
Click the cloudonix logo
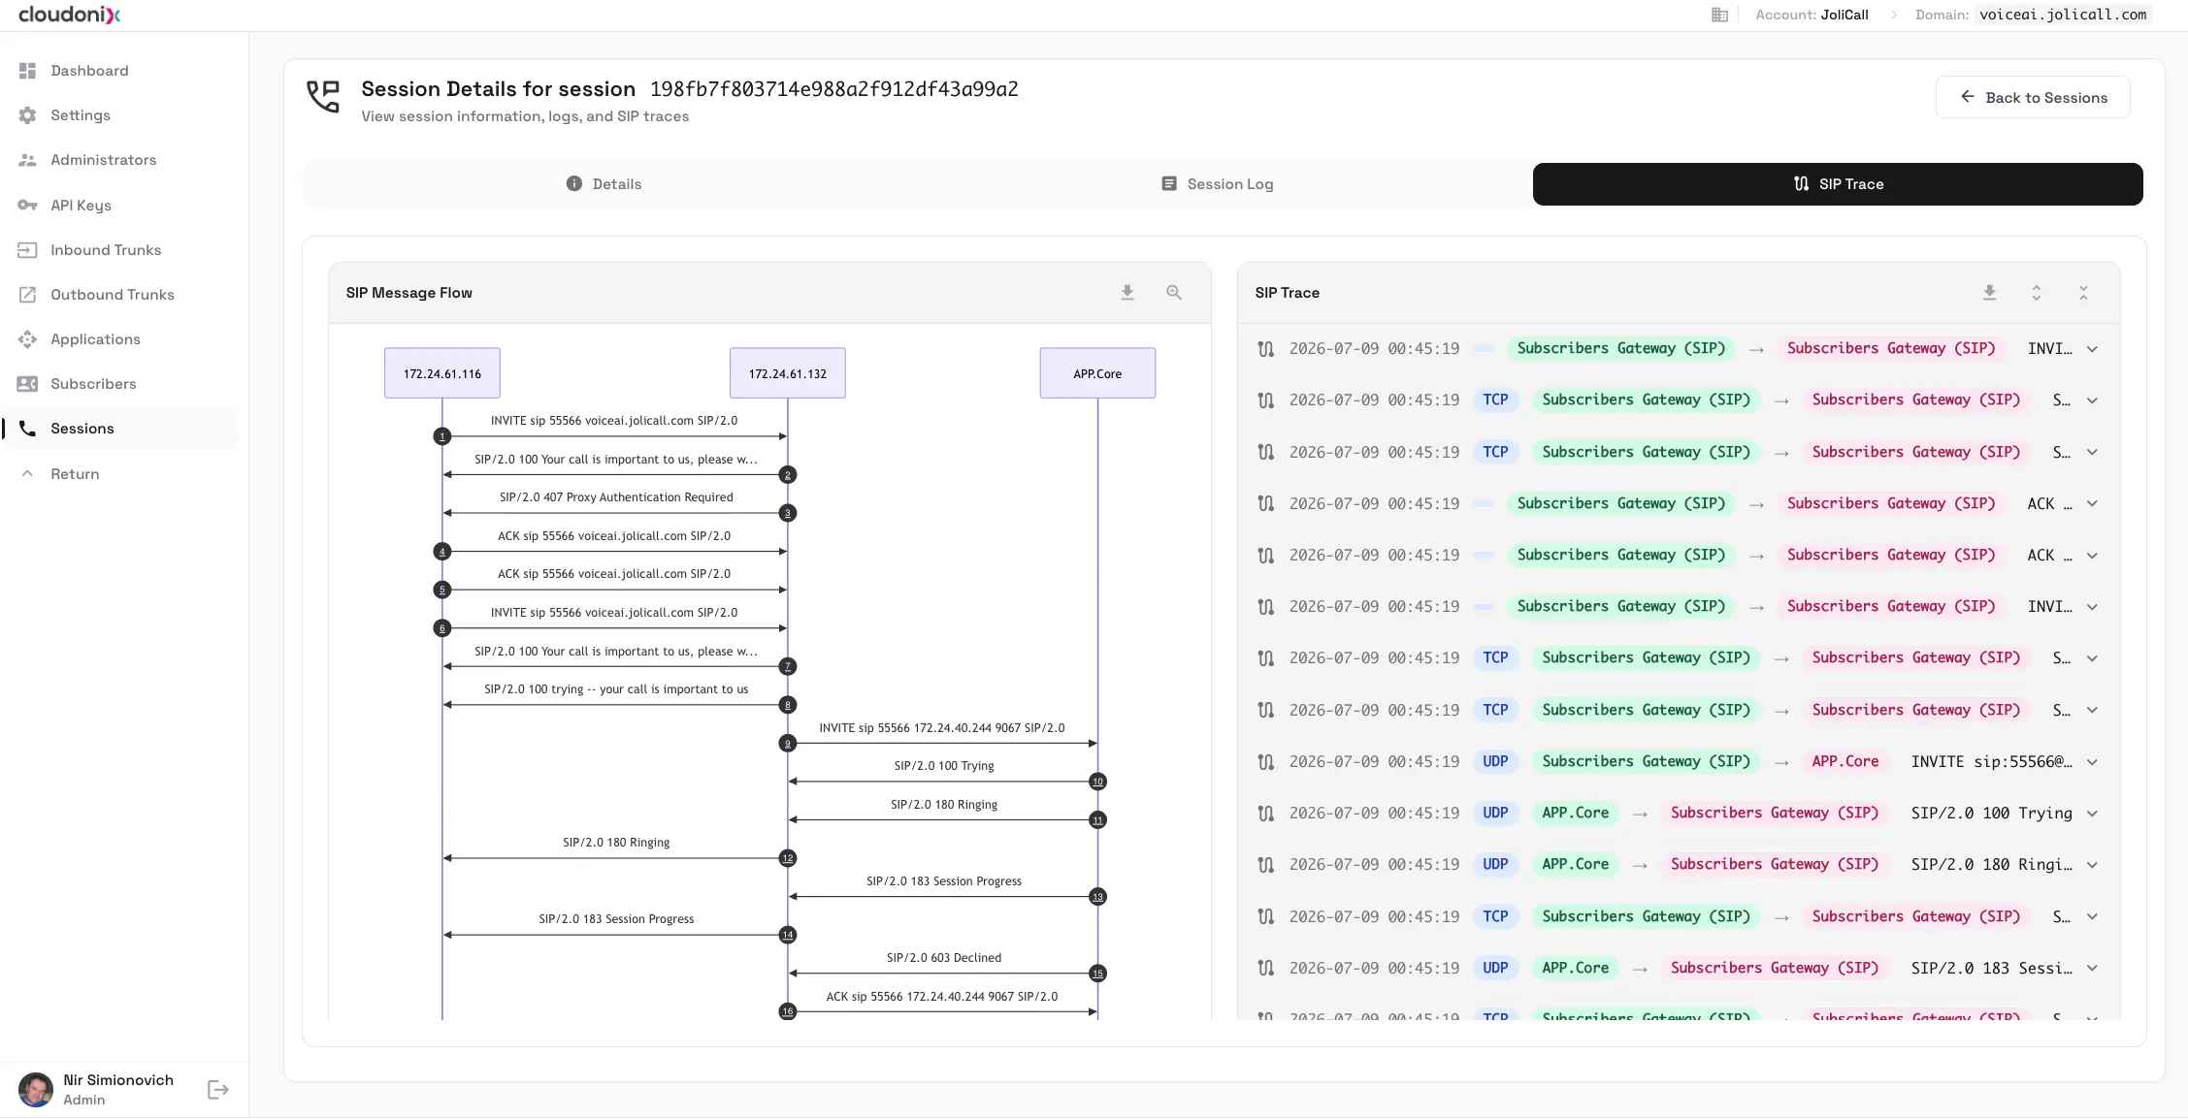click(70, 15)
